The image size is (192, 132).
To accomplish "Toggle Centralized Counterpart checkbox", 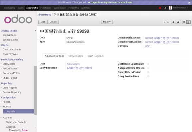I will click(x=148, y=64).
